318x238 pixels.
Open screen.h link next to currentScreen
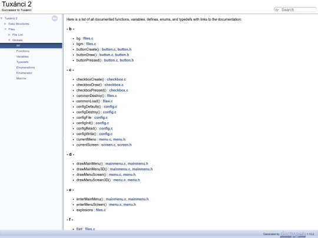(124, 145)
